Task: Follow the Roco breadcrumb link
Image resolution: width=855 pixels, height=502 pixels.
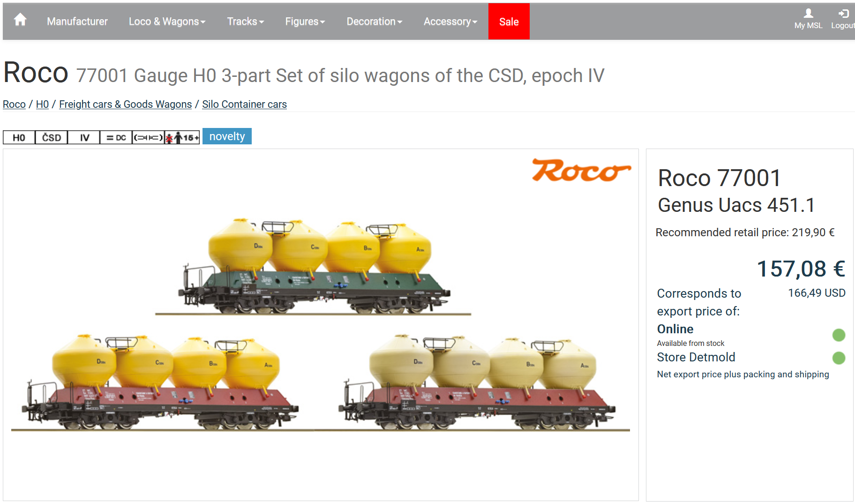Action: pos(14,104)
